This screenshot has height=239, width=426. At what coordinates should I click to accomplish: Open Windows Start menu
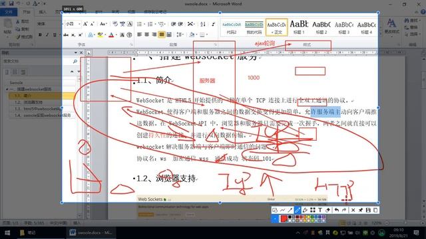point(7,233)
